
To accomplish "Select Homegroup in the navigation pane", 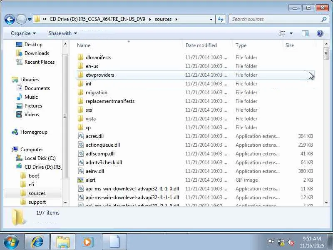I will pos(34,132).
